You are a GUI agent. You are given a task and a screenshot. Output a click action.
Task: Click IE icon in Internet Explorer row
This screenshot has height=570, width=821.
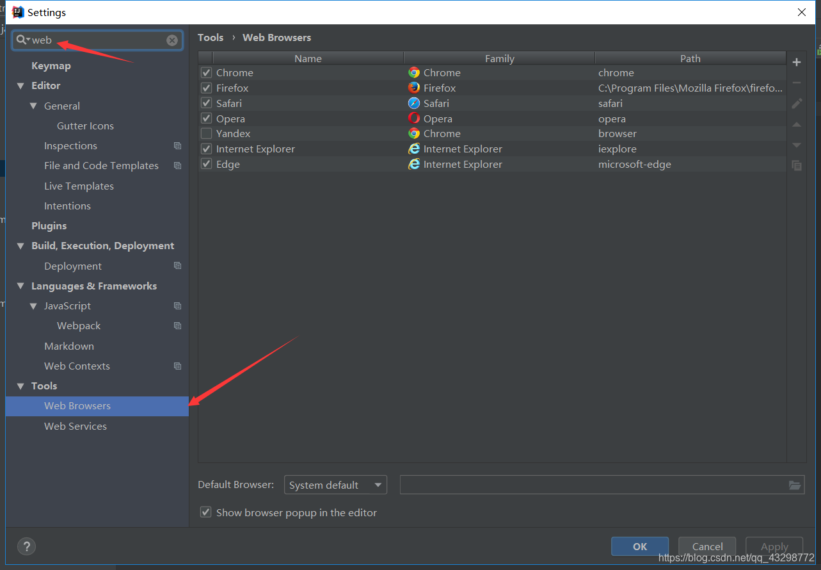coord(414,149)
